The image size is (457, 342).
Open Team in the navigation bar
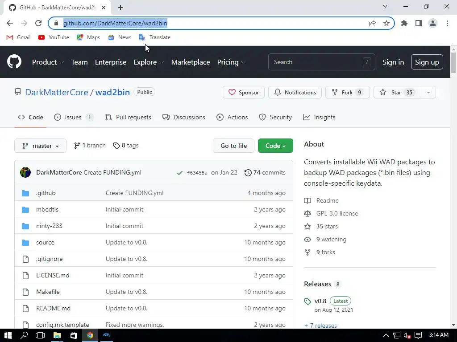[x=79, y=62]
